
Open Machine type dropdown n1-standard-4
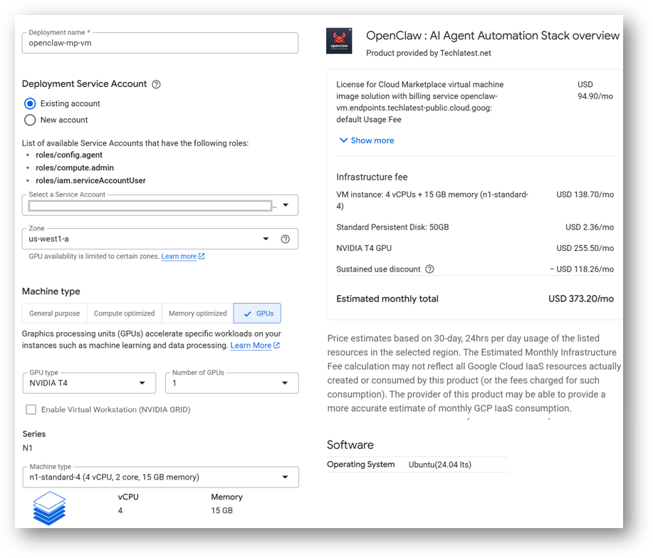161,477
